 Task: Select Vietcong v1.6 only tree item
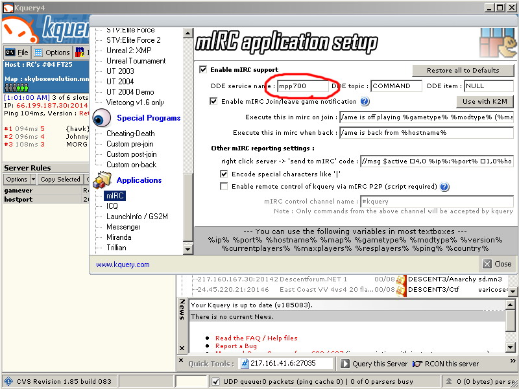coord(135,102)
